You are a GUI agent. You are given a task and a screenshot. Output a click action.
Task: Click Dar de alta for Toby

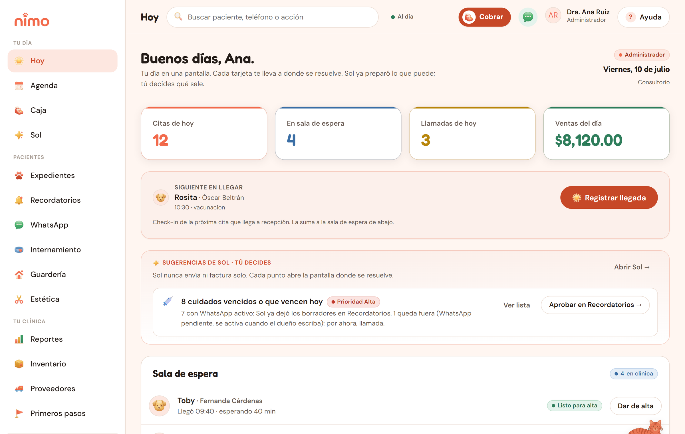click(635, 406)
